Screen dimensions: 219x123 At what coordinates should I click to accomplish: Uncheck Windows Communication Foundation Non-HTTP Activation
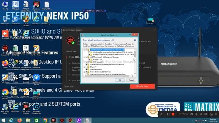(x=89, y=55)
